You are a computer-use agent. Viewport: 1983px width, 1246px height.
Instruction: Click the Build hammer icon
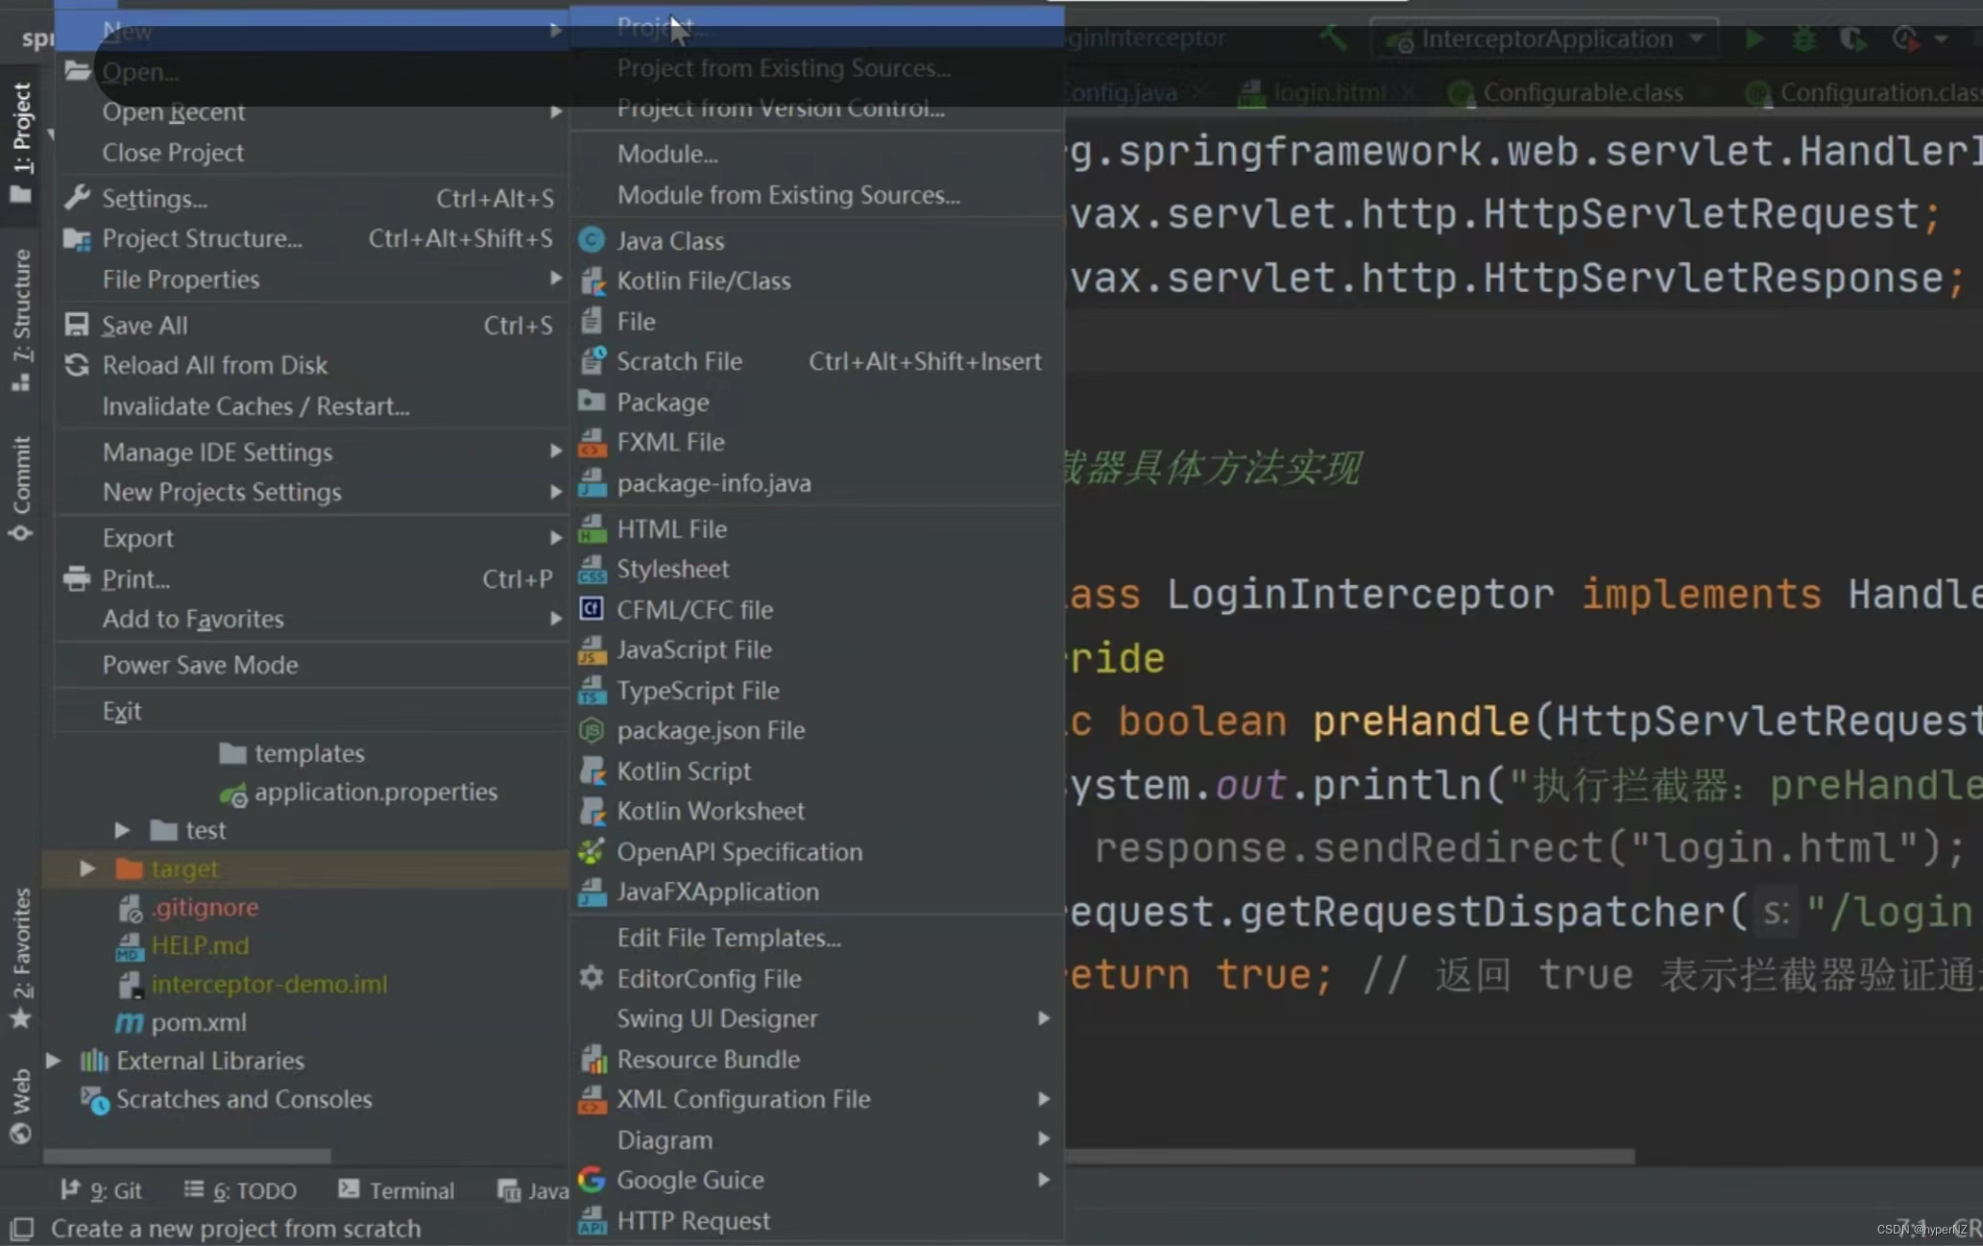point(1334,38)
